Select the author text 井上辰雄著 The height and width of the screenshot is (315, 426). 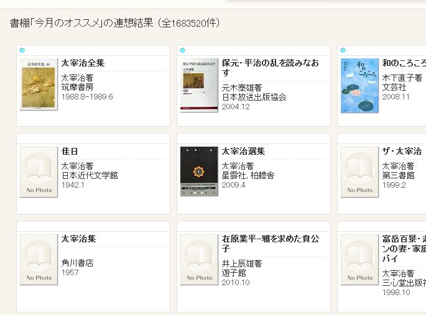(242, 263)
